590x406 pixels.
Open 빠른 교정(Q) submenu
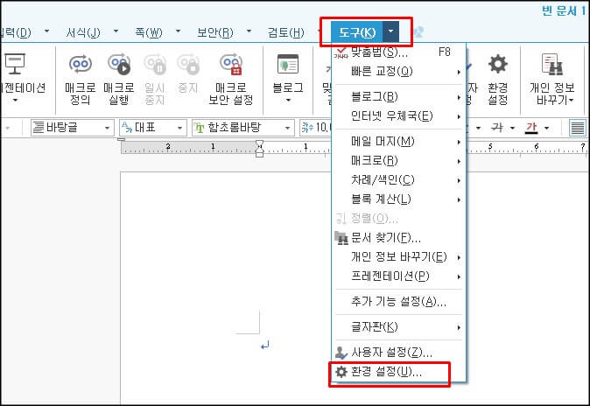pyautogui.click(x=399, y=71)
